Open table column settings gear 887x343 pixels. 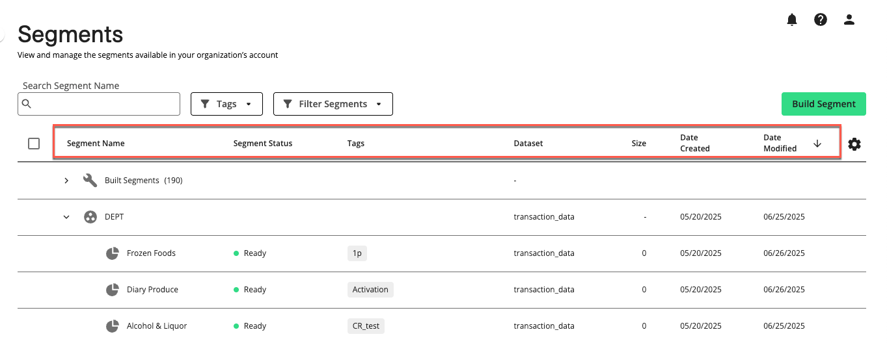click(854, 144)
